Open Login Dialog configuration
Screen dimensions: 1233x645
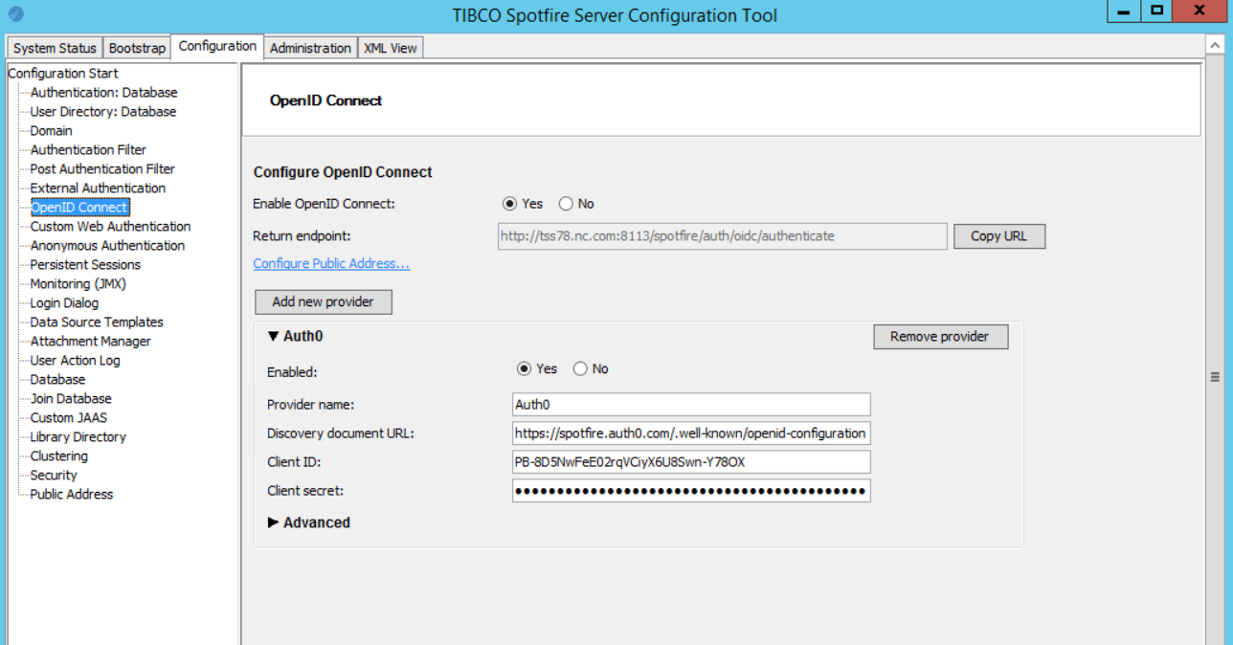(64, 303)
